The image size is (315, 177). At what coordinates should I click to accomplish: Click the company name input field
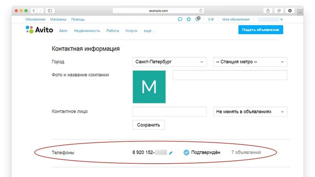coord(230,75)
